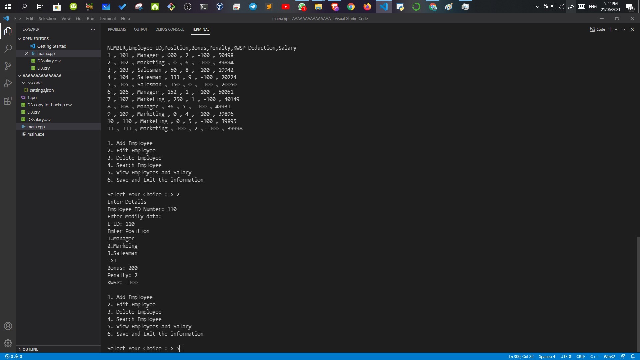Change indentation via Spaces: 4
Screen dimensions: 640x360
547,356
